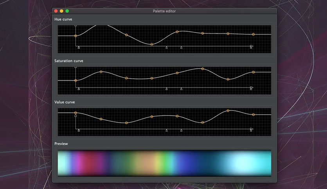Screen dimensions: 327x189
Task: Click the highest control point on the Value curve
Action: [x=228, y=111]
